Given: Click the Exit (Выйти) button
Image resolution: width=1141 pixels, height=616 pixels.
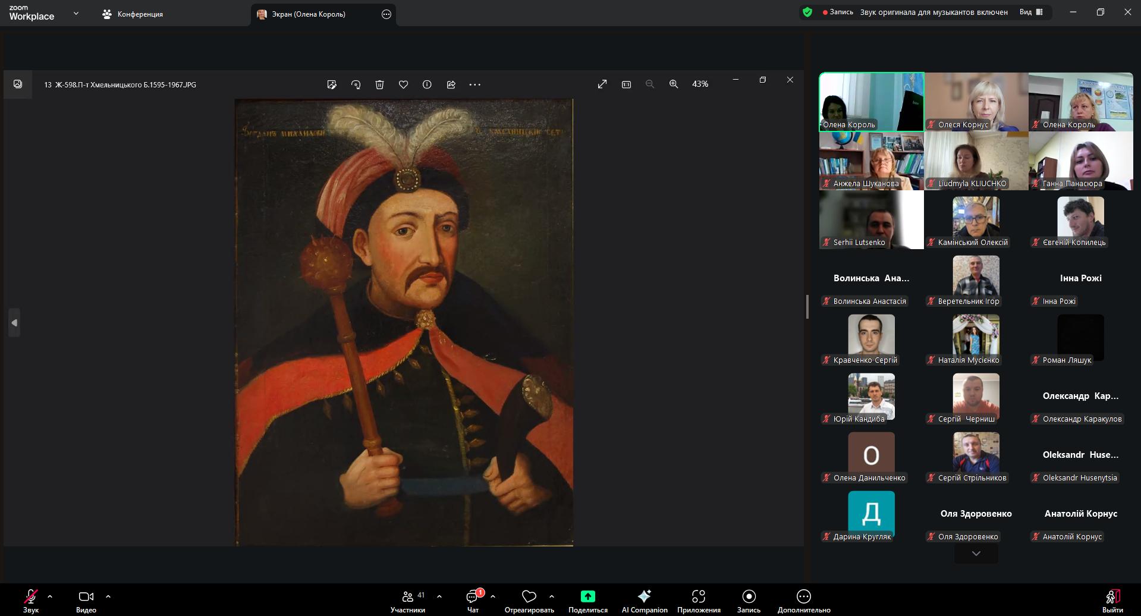Looking at the screenshot, I should (1112, 598).
